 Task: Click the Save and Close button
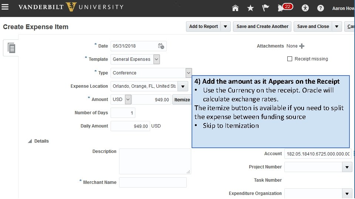313,27
